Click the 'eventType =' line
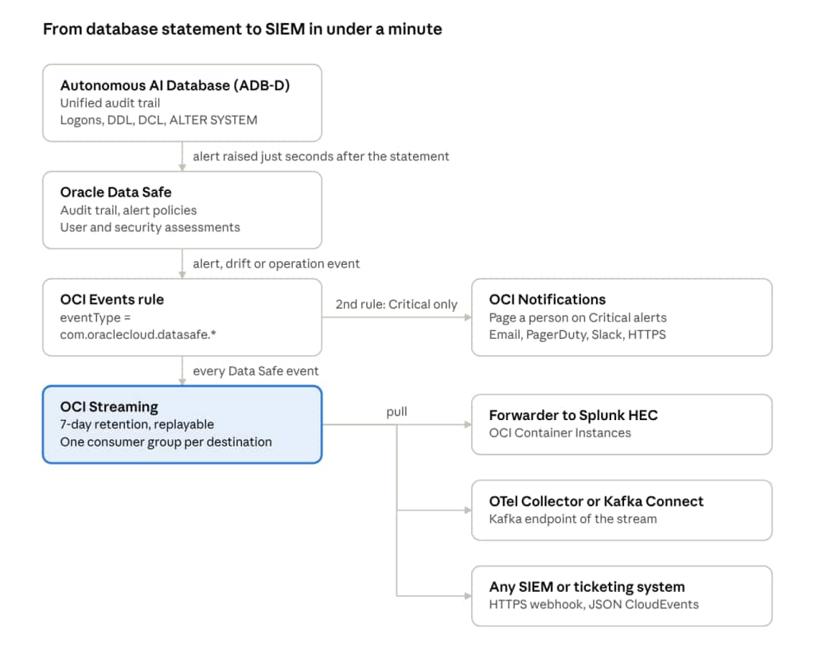The height and width of the screenshot is (662, 815). point(96,317)
